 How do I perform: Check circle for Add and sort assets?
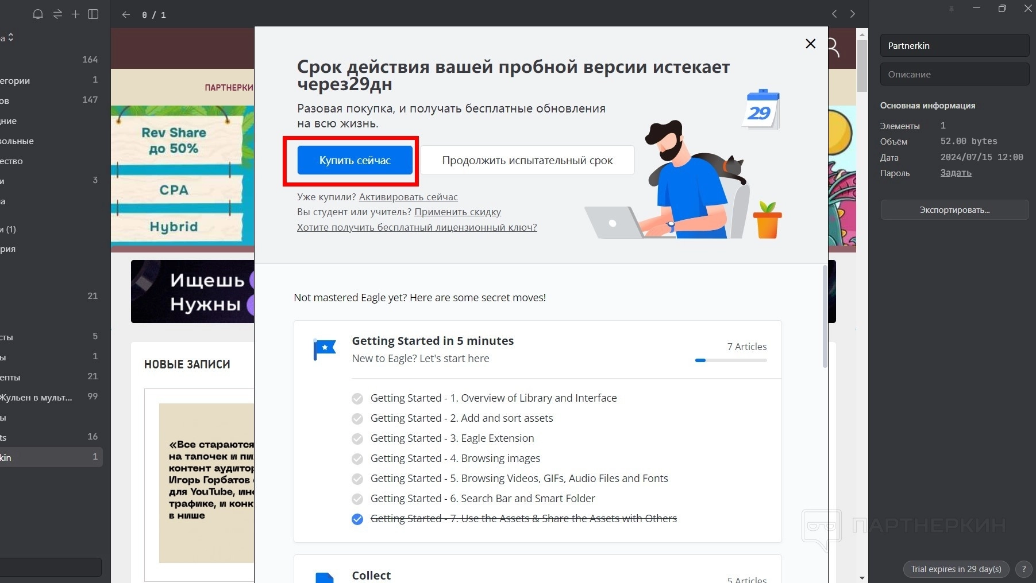(x=357, y=419)
